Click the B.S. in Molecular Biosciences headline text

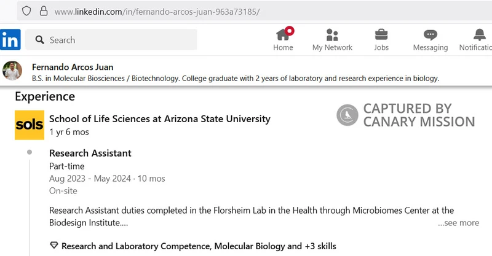point(236,79)
